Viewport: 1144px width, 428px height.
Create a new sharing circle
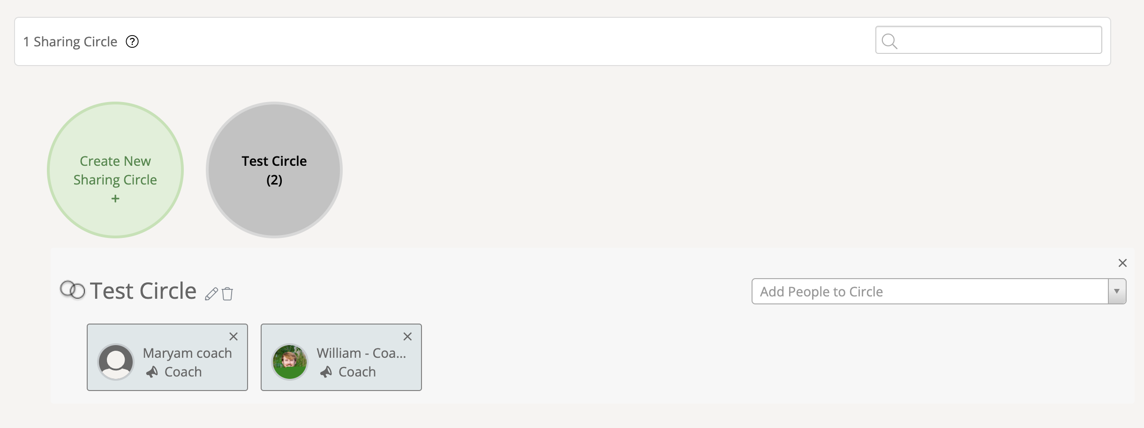(x=115, y=170)
